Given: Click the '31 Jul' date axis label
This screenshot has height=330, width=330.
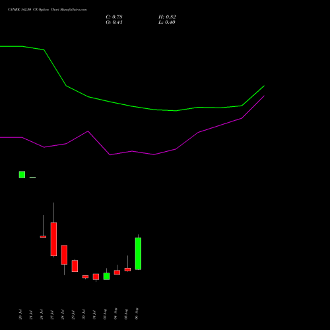Looking at the screenshot, I should click(94, 315).
